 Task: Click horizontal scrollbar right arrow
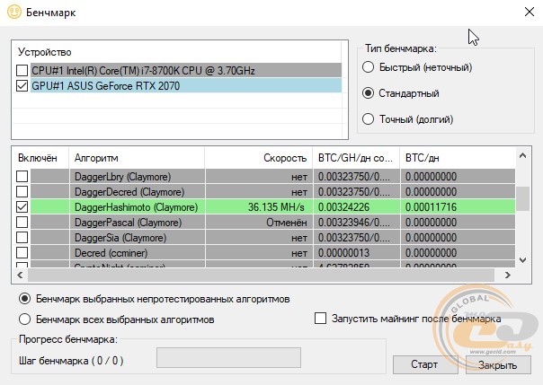point(508,276)
